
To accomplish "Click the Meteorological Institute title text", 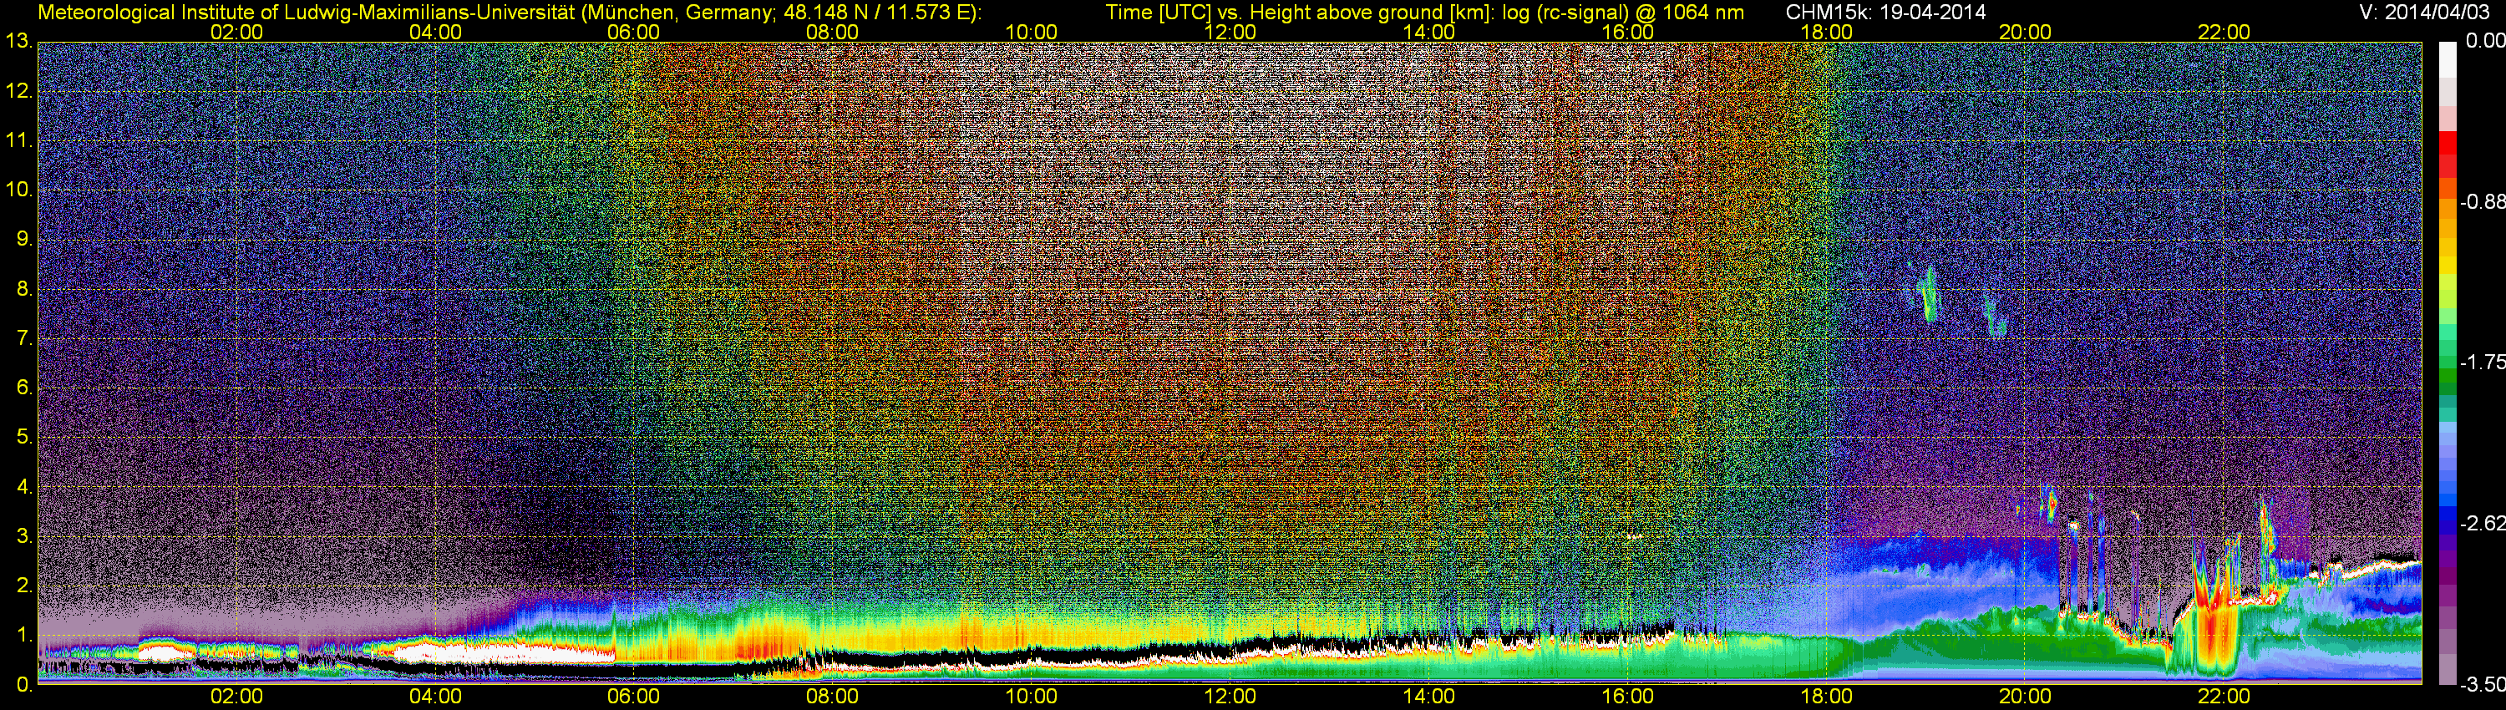I will pos(509,13).
